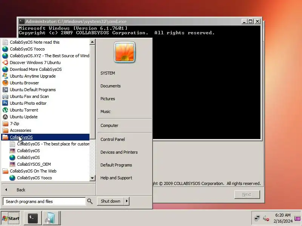Click the clock showing 6:20 AM
The height and width of the screenshot is (226, 302).
(283, 215)
